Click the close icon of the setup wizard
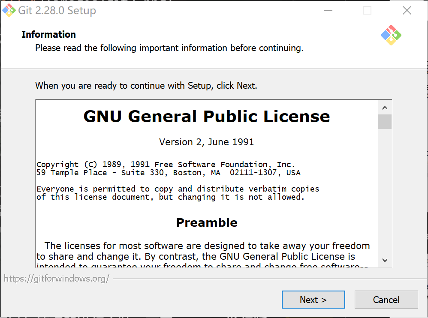The image size is (428, 318). 407,10
